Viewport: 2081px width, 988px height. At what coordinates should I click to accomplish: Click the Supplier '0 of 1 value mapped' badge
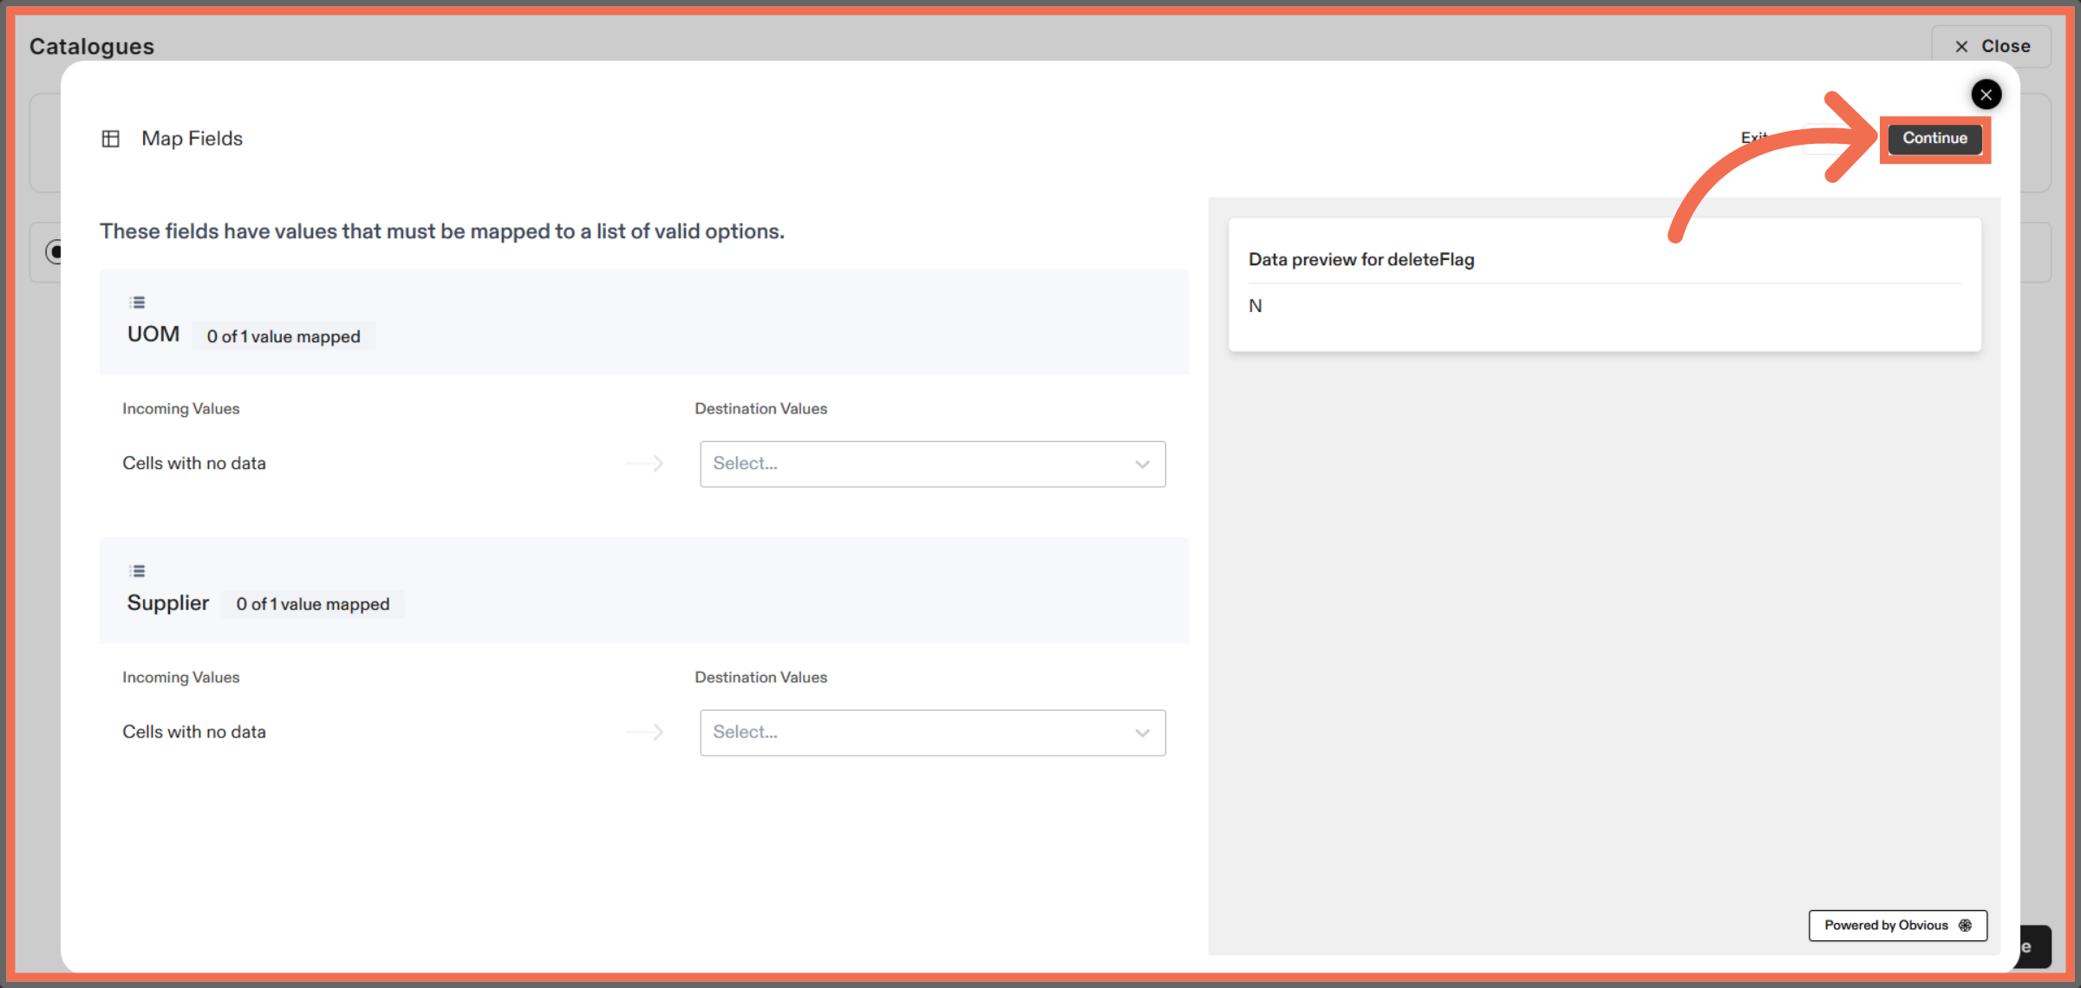[x=312, y=604]
